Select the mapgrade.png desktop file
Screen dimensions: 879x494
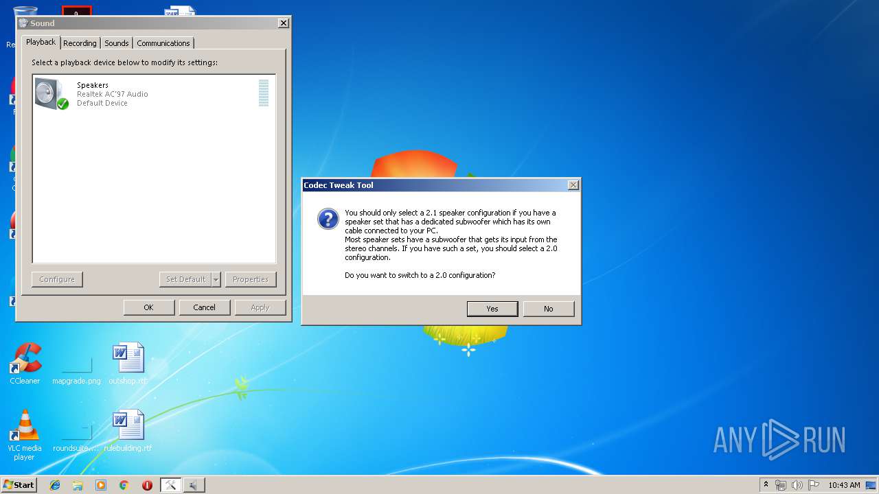76,369
